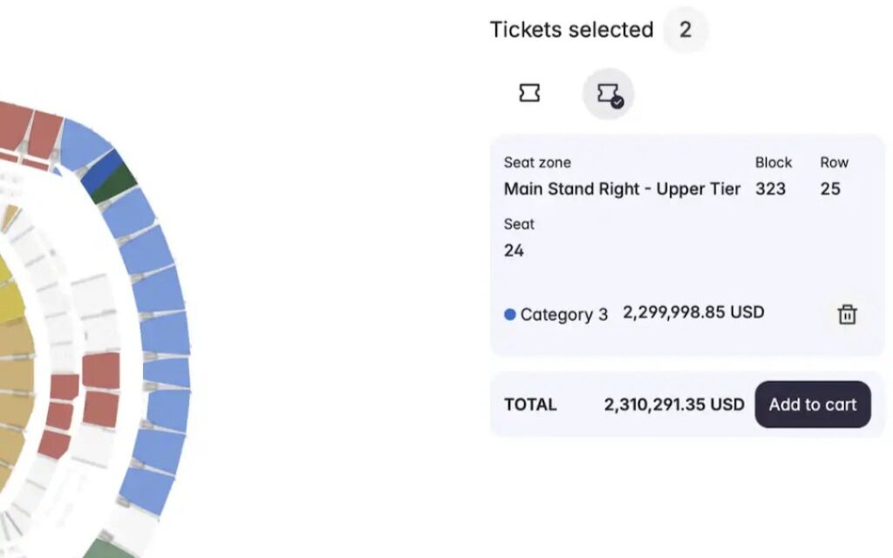Delete the selected seat with trash icon
This screenshot has width=893, height=558.
847,314
